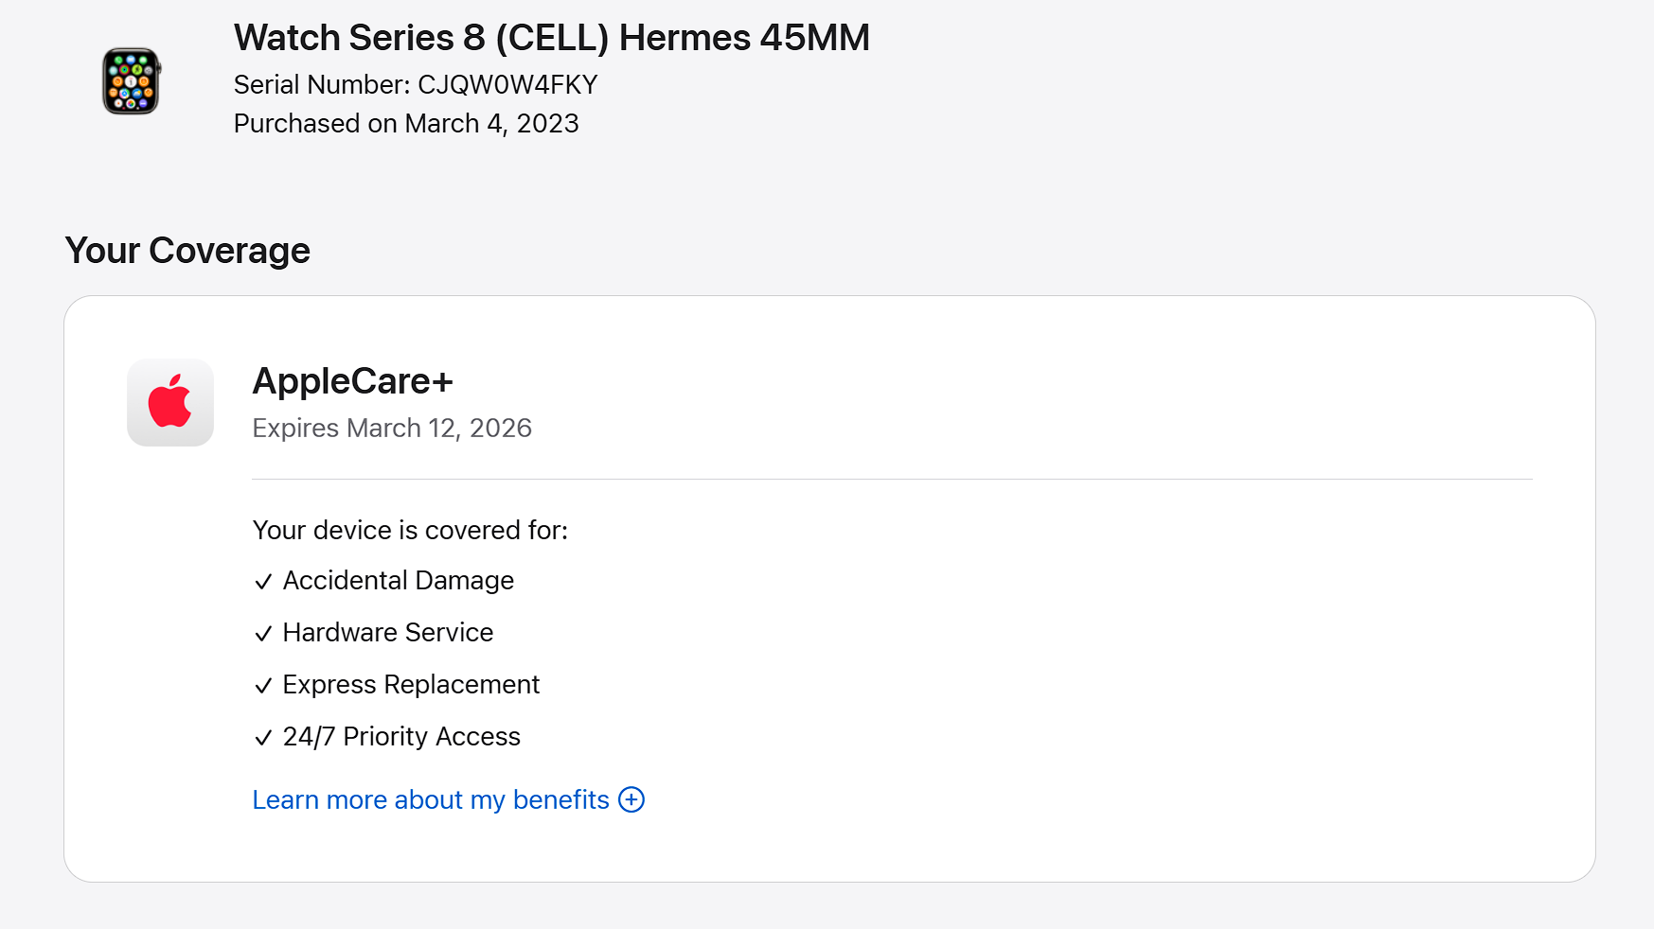Viewport: 1654px width, 929px height.
Task: Click the AppleCare+ plan heading
Action: 352,381
